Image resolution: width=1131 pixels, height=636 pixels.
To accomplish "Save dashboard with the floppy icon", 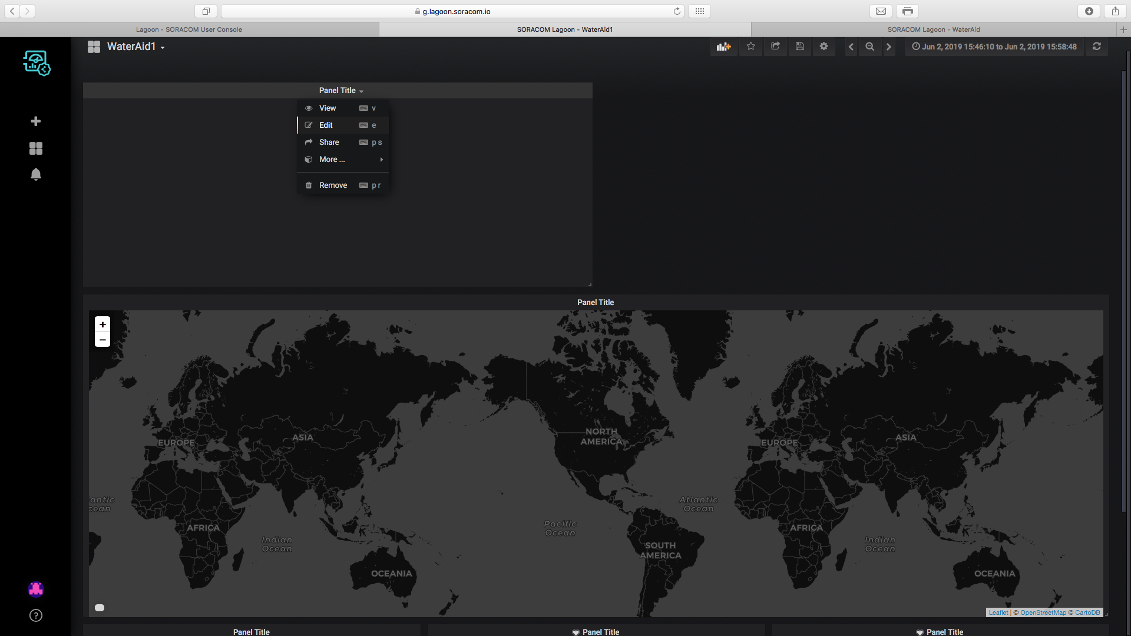I will coord(799,47).
